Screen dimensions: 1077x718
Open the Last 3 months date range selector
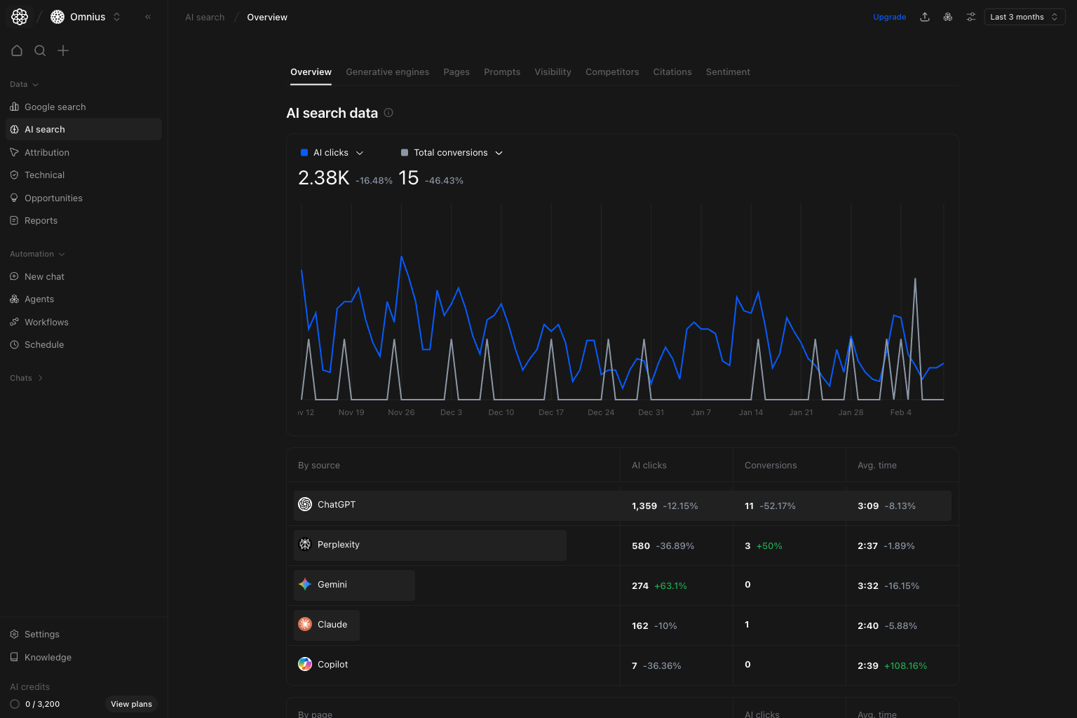click(x=1024, y=16)
